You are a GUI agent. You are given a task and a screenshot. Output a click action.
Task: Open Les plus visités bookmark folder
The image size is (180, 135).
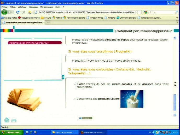click(9, 18)
